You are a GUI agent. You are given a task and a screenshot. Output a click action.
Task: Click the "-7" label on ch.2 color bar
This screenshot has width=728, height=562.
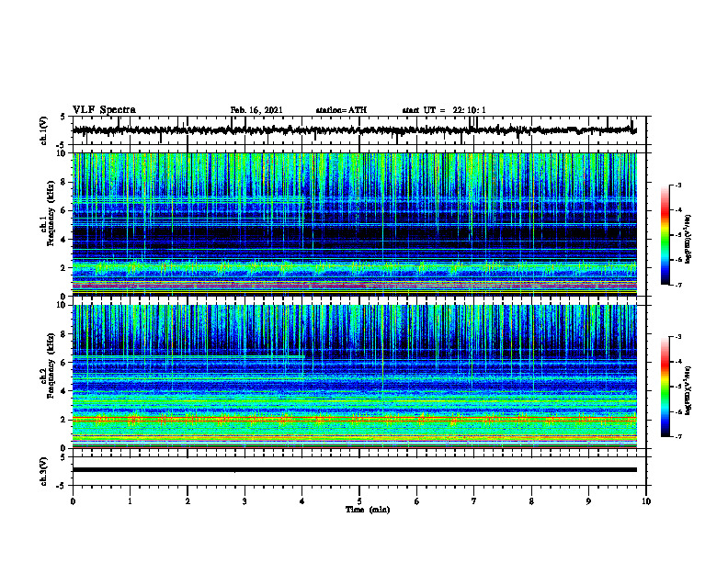(677, 436)
